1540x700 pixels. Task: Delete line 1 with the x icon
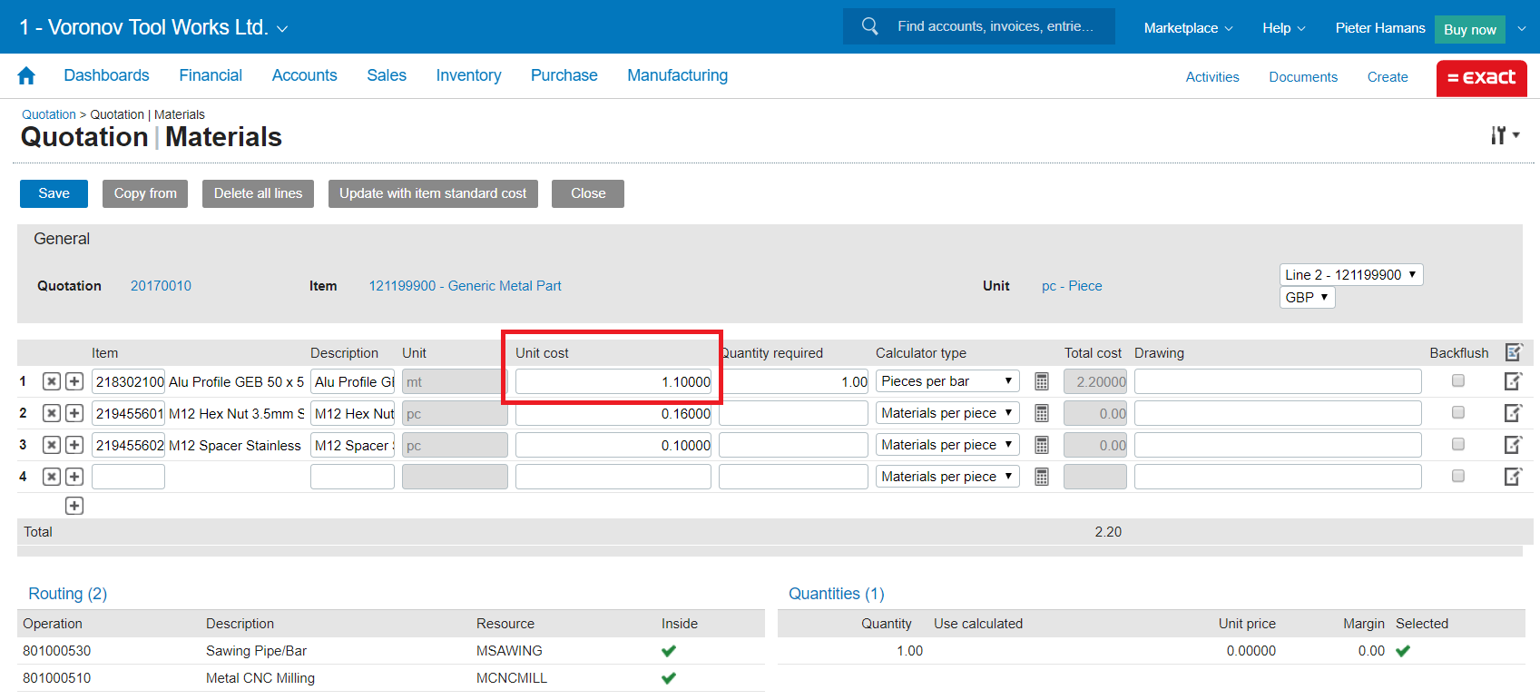point(52,382)
